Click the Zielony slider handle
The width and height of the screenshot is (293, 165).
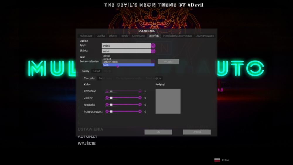tap(111, 98)
